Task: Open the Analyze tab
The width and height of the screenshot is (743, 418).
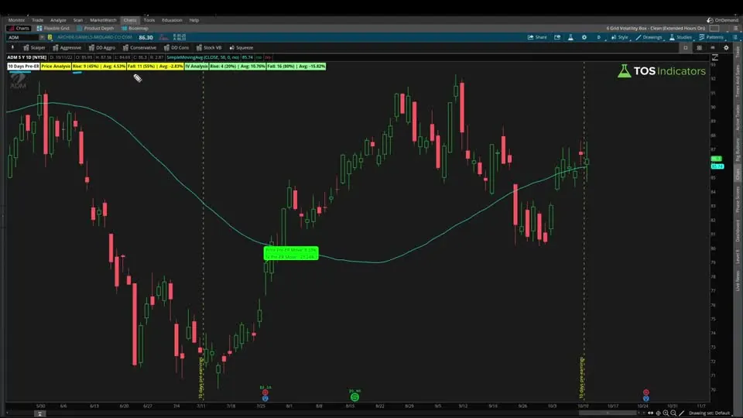Action: [x=58, y=20]
